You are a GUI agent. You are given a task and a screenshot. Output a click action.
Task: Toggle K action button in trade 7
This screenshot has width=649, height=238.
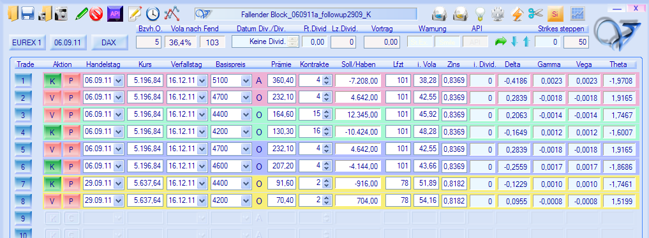pyautogui.click(x=52, y=183)
